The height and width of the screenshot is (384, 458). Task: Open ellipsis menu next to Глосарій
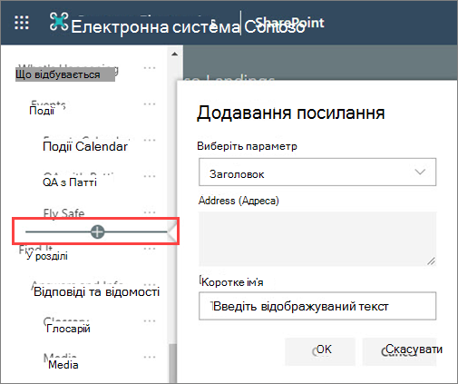[150, 320]
